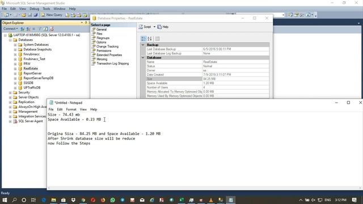Select the Transaction Log Shipping page
The width and height of the screenshot is (363, 204).
113,63
